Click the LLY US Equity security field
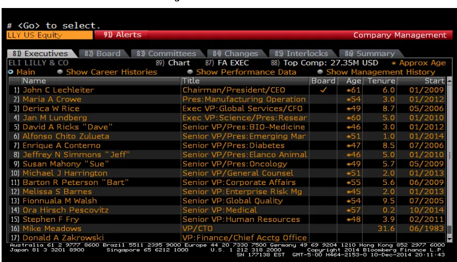 50,35
